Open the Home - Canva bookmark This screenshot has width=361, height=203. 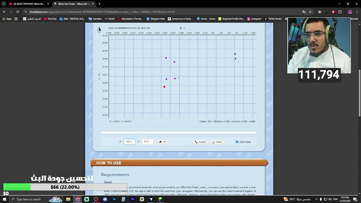206,19
